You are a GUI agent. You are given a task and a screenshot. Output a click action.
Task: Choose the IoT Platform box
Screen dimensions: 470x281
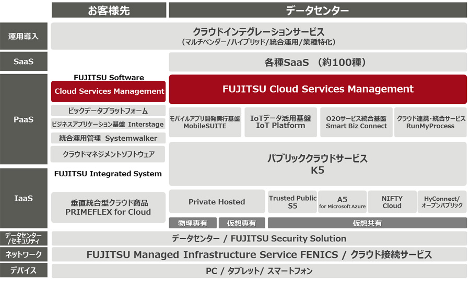point(280,123)
